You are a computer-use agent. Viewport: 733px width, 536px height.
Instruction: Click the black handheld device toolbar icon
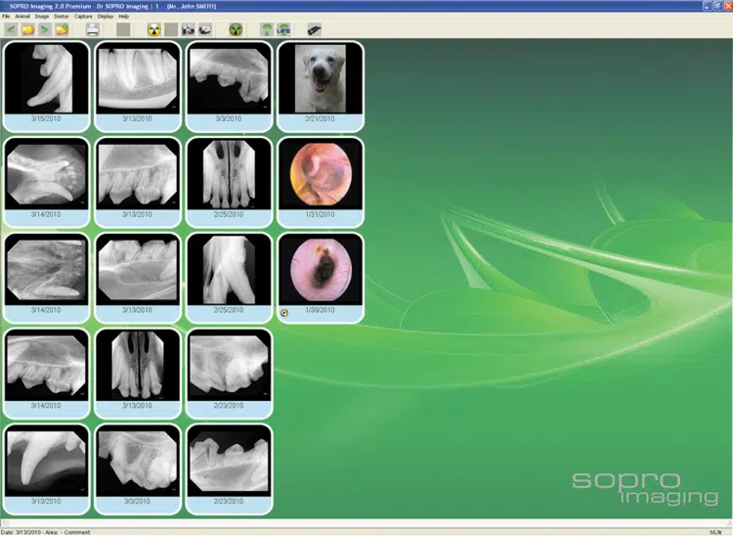(314, 29)
